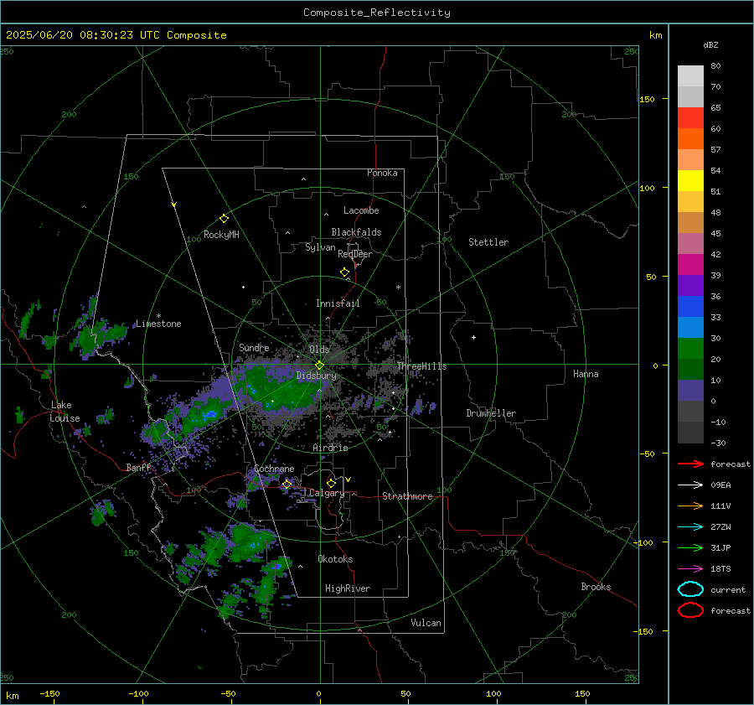Click the magenta 42-39 dBZ swatch
The image size is (754, 705).
click(x=690, y=265)
